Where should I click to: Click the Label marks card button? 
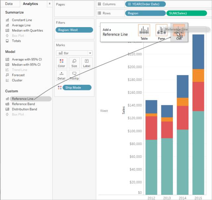(x=87, y=63)
